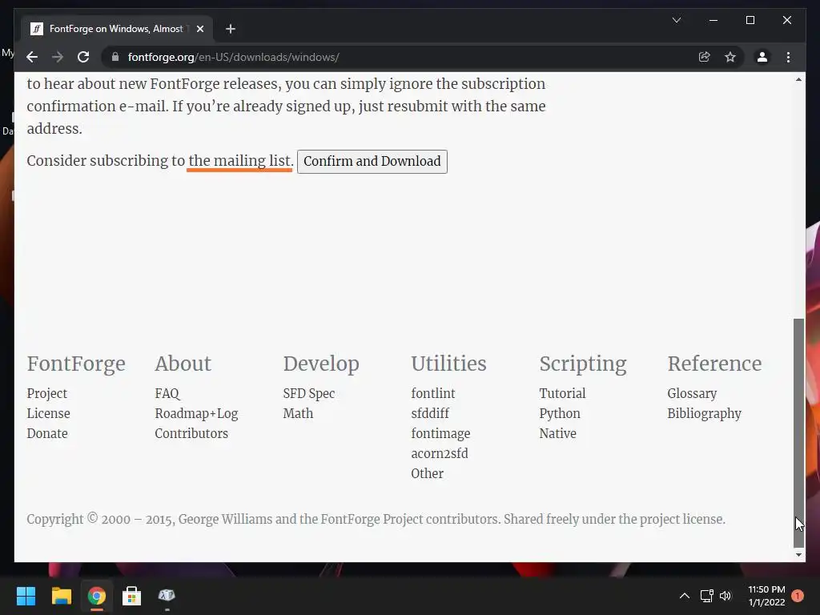View site information via padlock icon

point(115,57)
